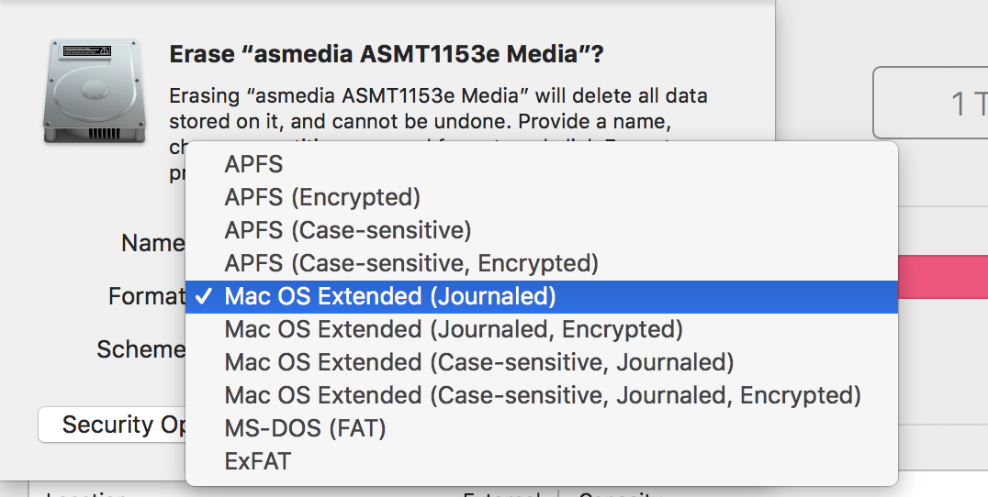Click the checkmark beside Mac OS Extended
The height and width of the screenshot is (497, 988).
203,296
